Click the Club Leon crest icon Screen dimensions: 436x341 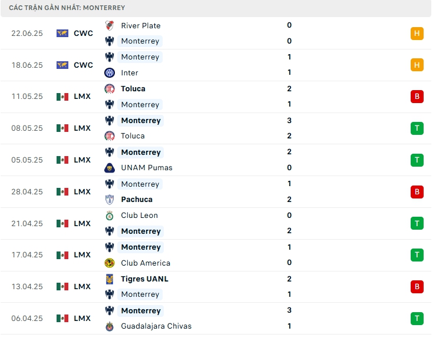pos(109,216)
